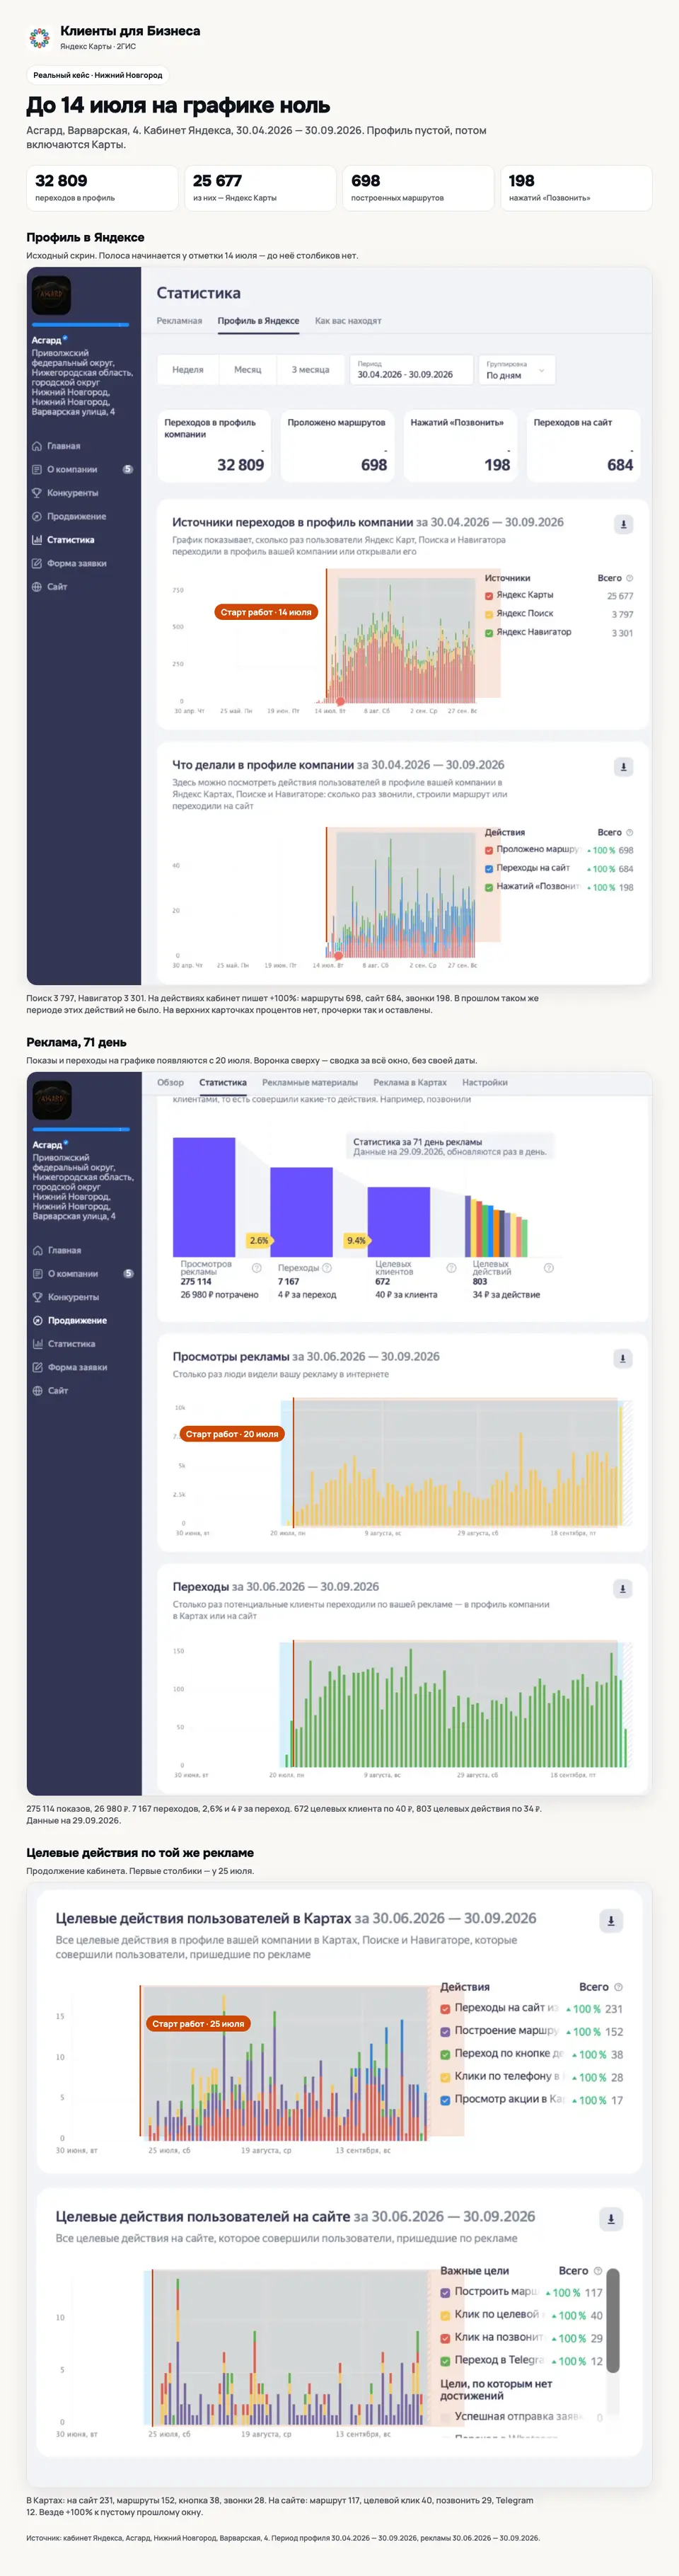Toggle the Яндекс Навигатор source checkbox
Image resolution: width=679 pixels, height=2576 pixels.
tap(489, 633)
